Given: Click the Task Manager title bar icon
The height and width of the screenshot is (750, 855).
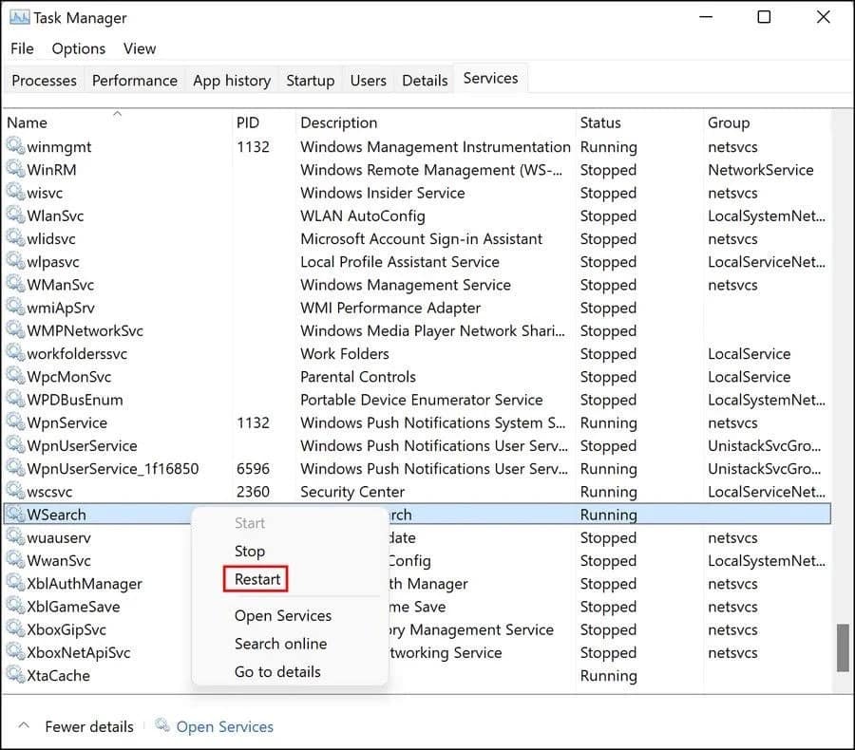Looking at the screenshot, I should pos(19,17).
